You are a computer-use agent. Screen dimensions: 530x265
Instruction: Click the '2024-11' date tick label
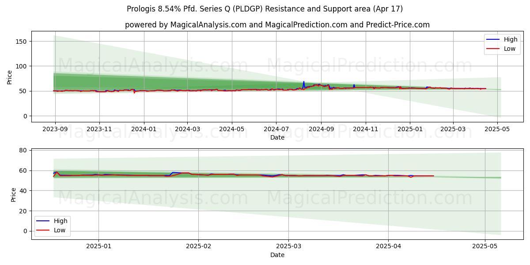click(x=365, y=129)
